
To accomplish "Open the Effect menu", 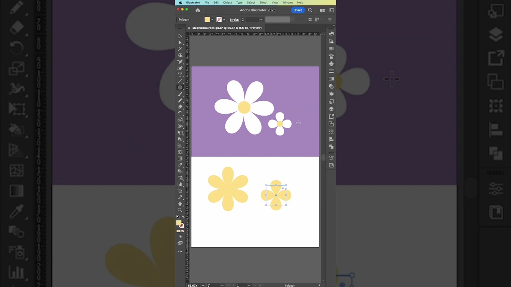I will click(263, 2).
